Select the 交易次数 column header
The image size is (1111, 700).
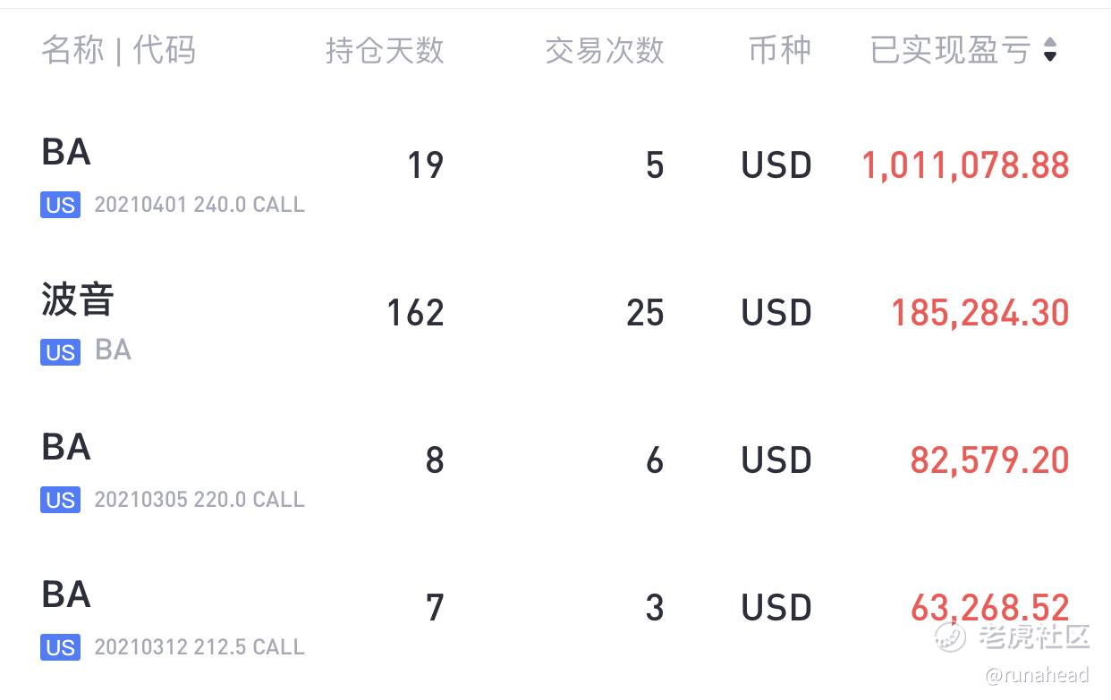coord(605,50)
